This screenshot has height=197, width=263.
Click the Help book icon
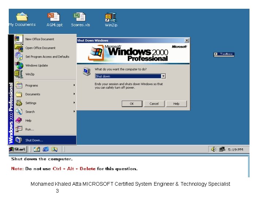point(19,120)
